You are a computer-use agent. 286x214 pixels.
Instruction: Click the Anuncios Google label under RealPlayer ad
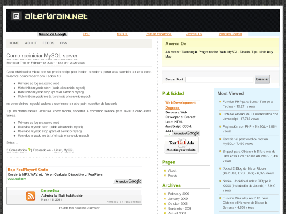click(128, 181)
